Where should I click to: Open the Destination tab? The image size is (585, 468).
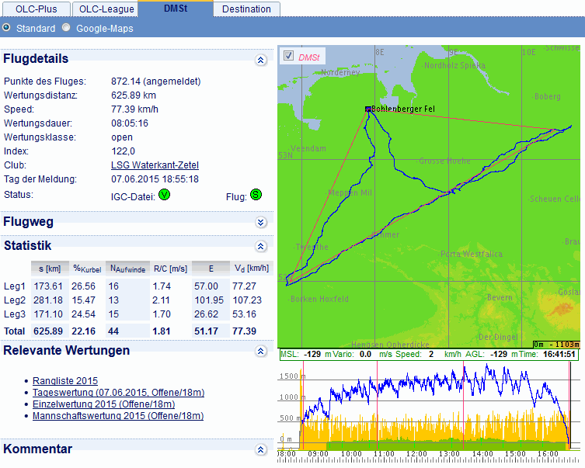pyautogui.click(x=246, y=9)
